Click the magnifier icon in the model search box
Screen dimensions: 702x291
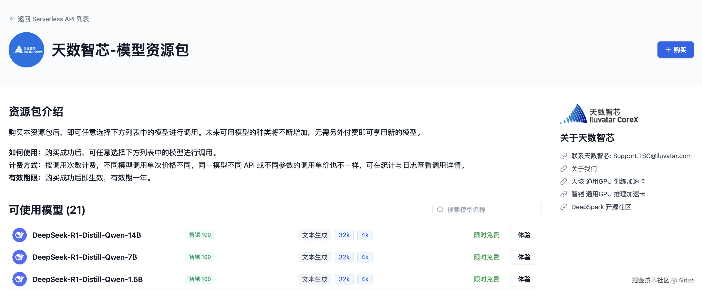[440, 210]
